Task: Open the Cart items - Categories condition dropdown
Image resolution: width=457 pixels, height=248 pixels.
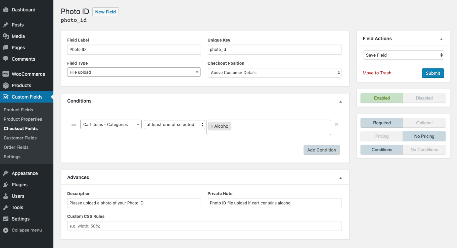Action: (111, 124)
